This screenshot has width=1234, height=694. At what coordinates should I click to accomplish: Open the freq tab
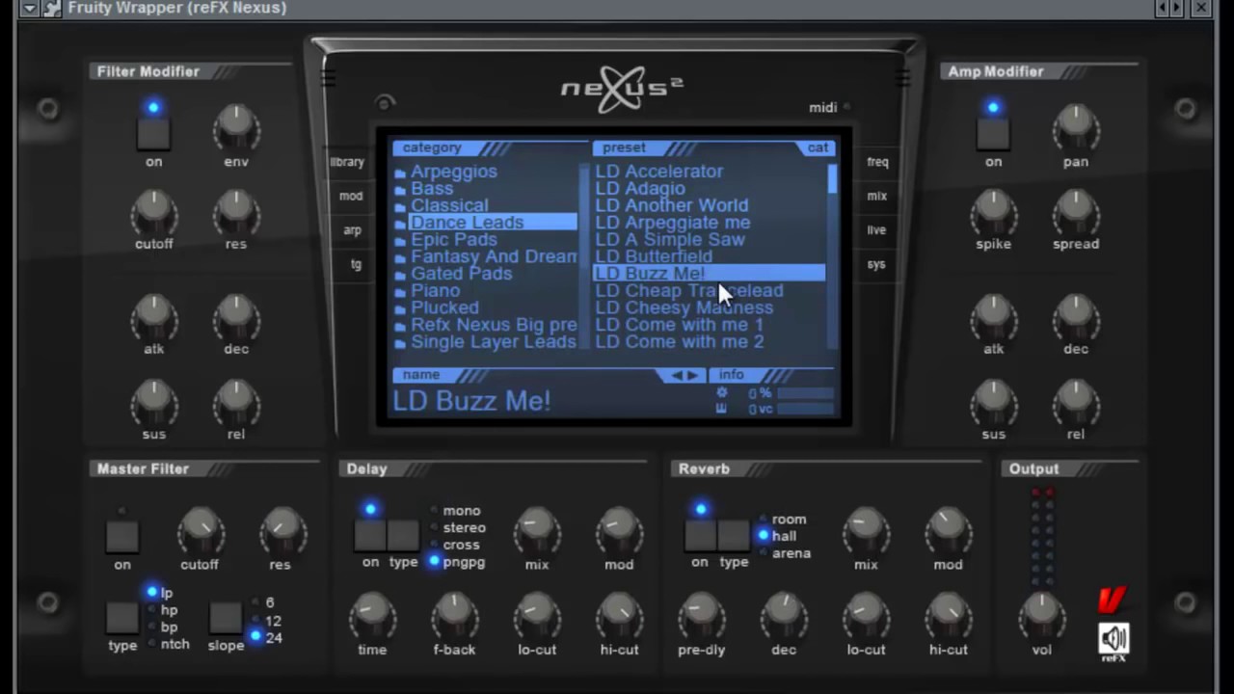click(x=877, y=162)
